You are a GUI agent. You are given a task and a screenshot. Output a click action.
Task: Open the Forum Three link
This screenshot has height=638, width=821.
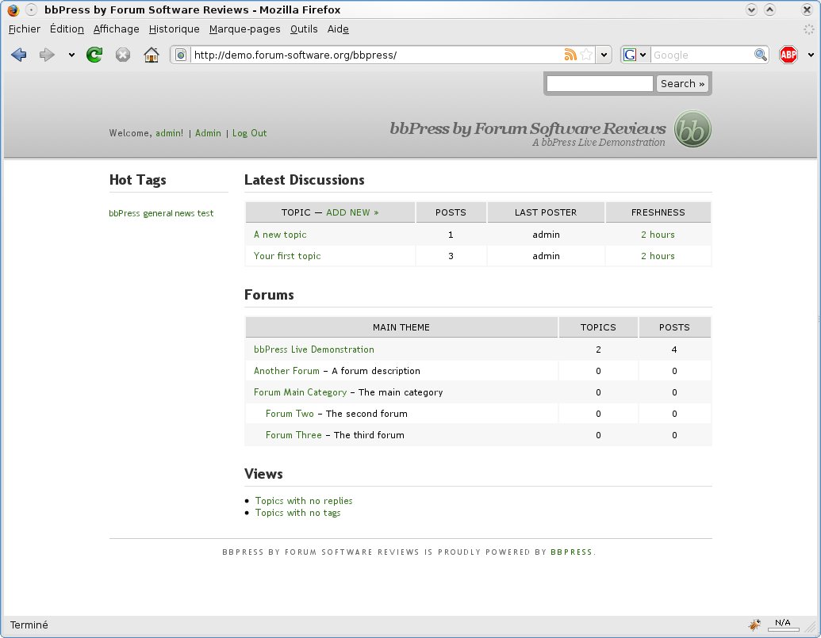tap(293, 435)
